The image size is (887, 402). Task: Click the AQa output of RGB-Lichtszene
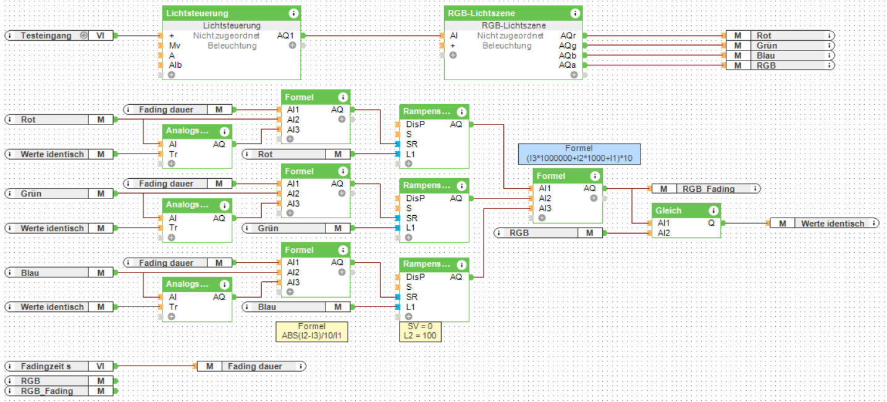pos(568,65)
